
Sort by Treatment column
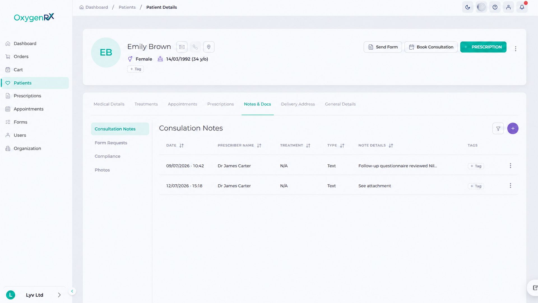pos(308,146)
